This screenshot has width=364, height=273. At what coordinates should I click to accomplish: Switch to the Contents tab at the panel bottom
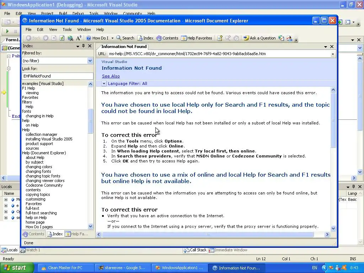pos(33,234)
